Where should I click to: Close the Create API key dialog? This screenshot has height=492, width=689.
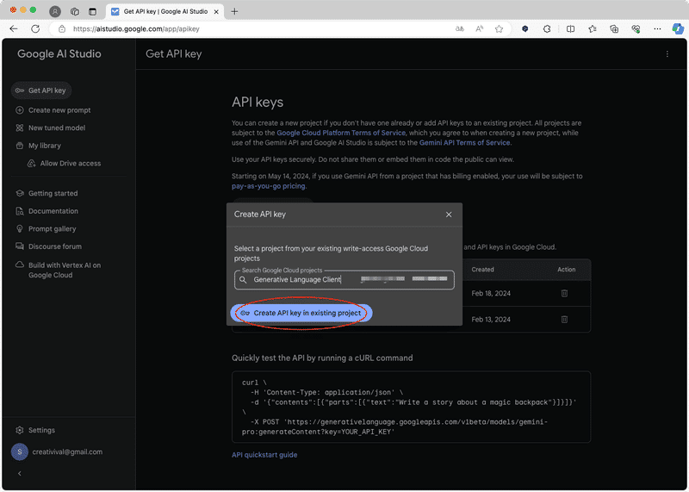(449, 215)
